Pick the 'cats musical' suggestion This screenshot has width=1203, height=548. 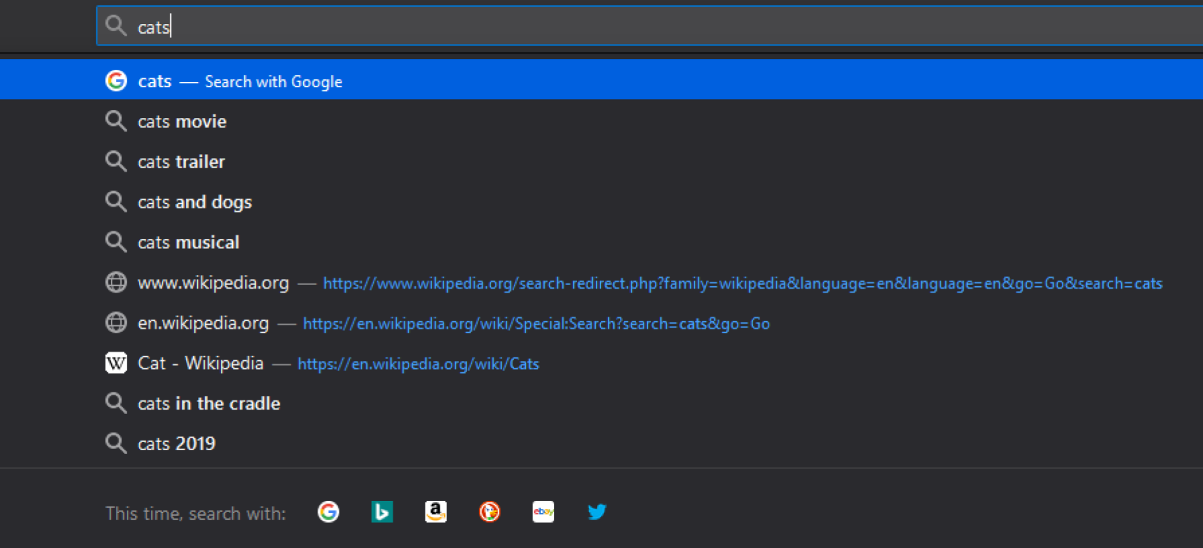coord(602,242)
